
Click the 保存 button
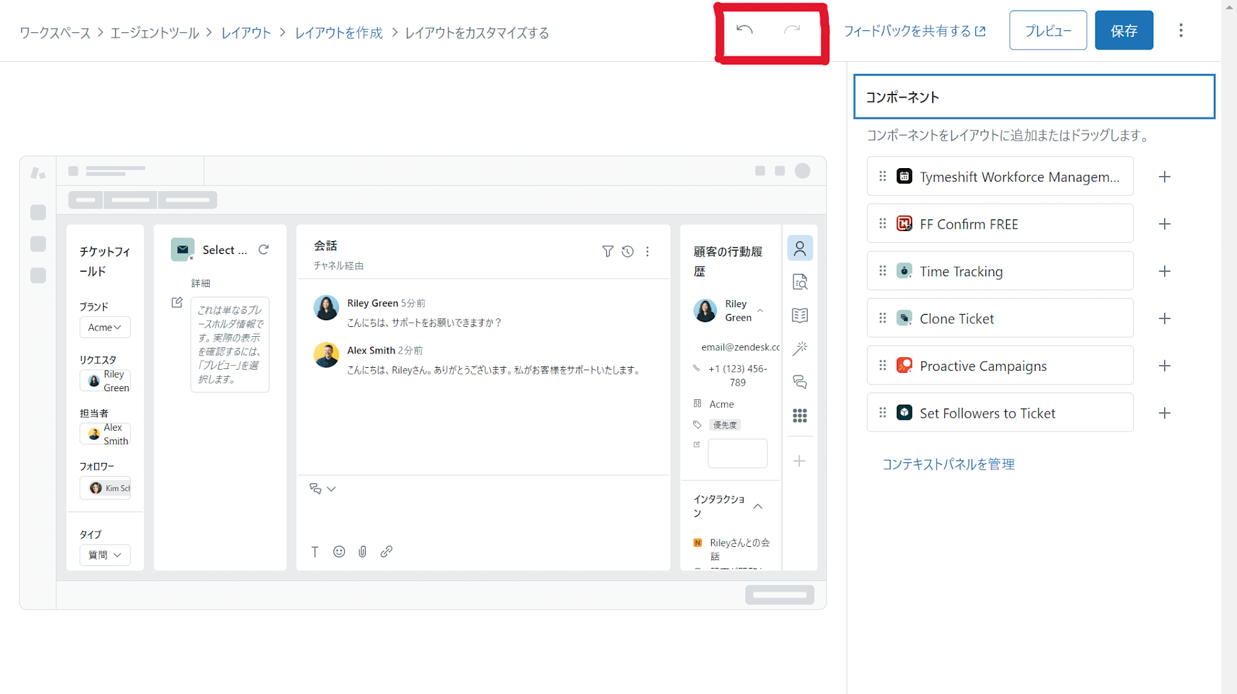[x=1124, y=32]
